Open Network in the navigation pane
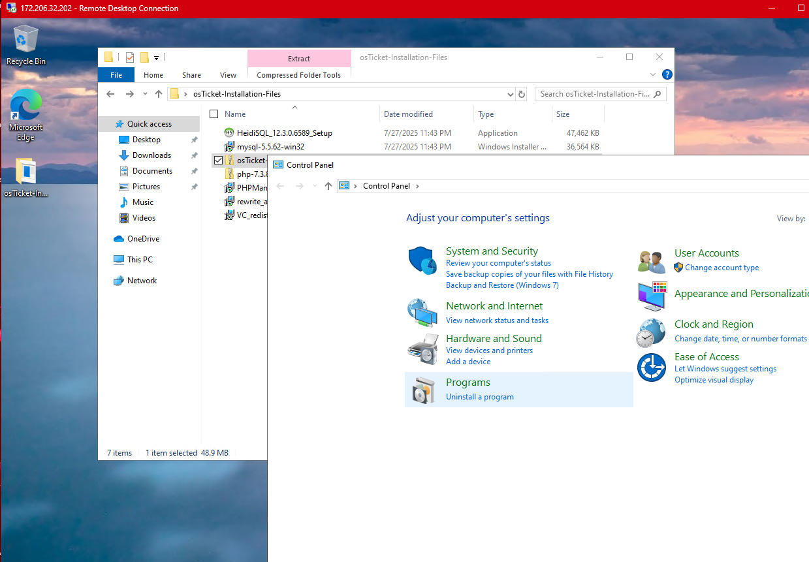809x562 pixels. click(142, 281)
